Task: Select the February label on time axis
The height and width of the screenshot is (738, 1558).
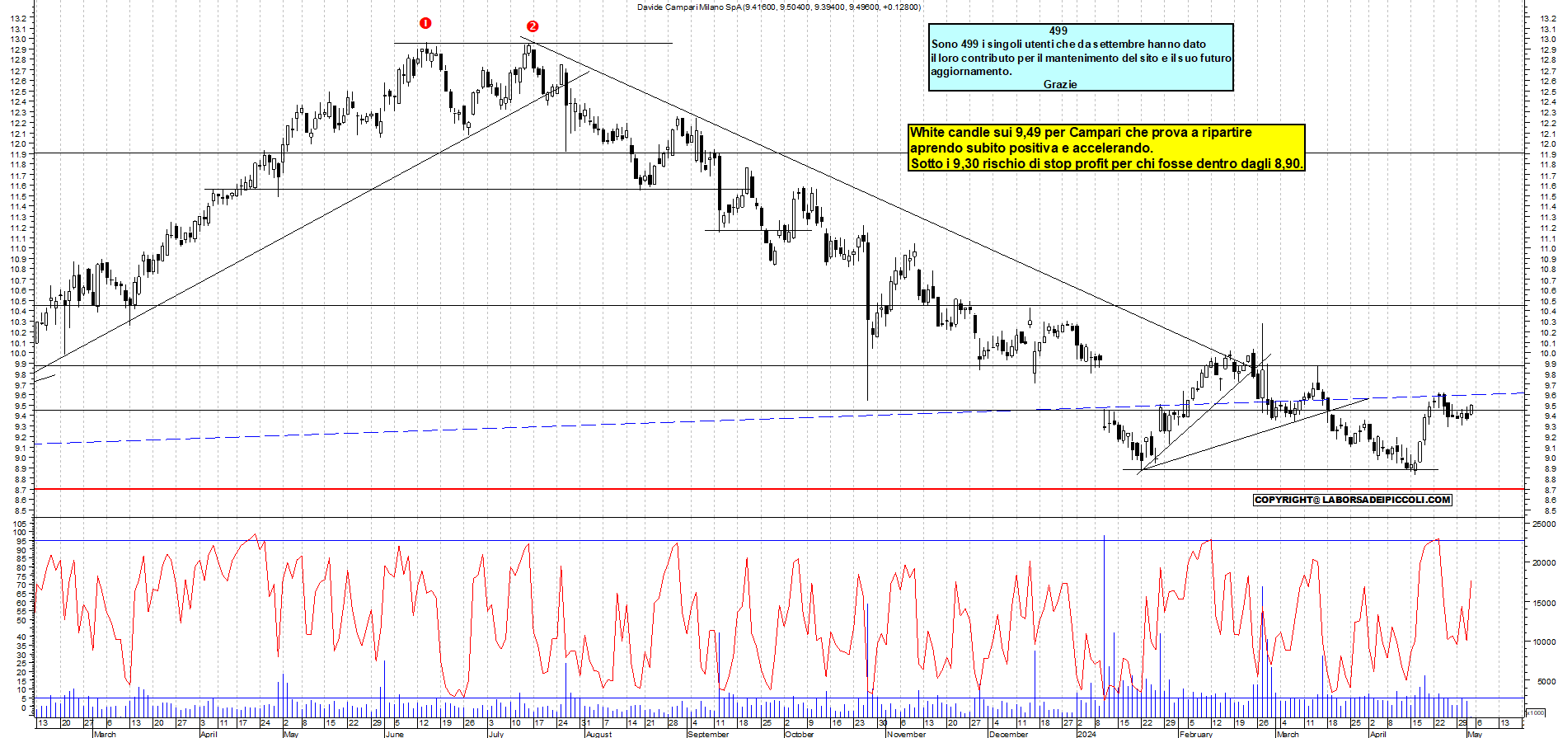Action: click(1196, 734)
